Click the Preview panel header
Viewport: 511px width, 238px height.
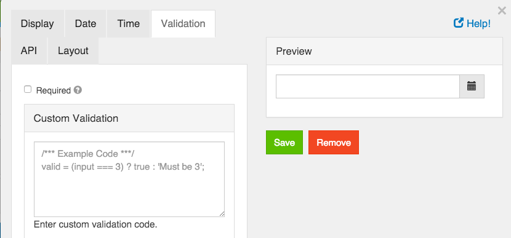point(384,51)
